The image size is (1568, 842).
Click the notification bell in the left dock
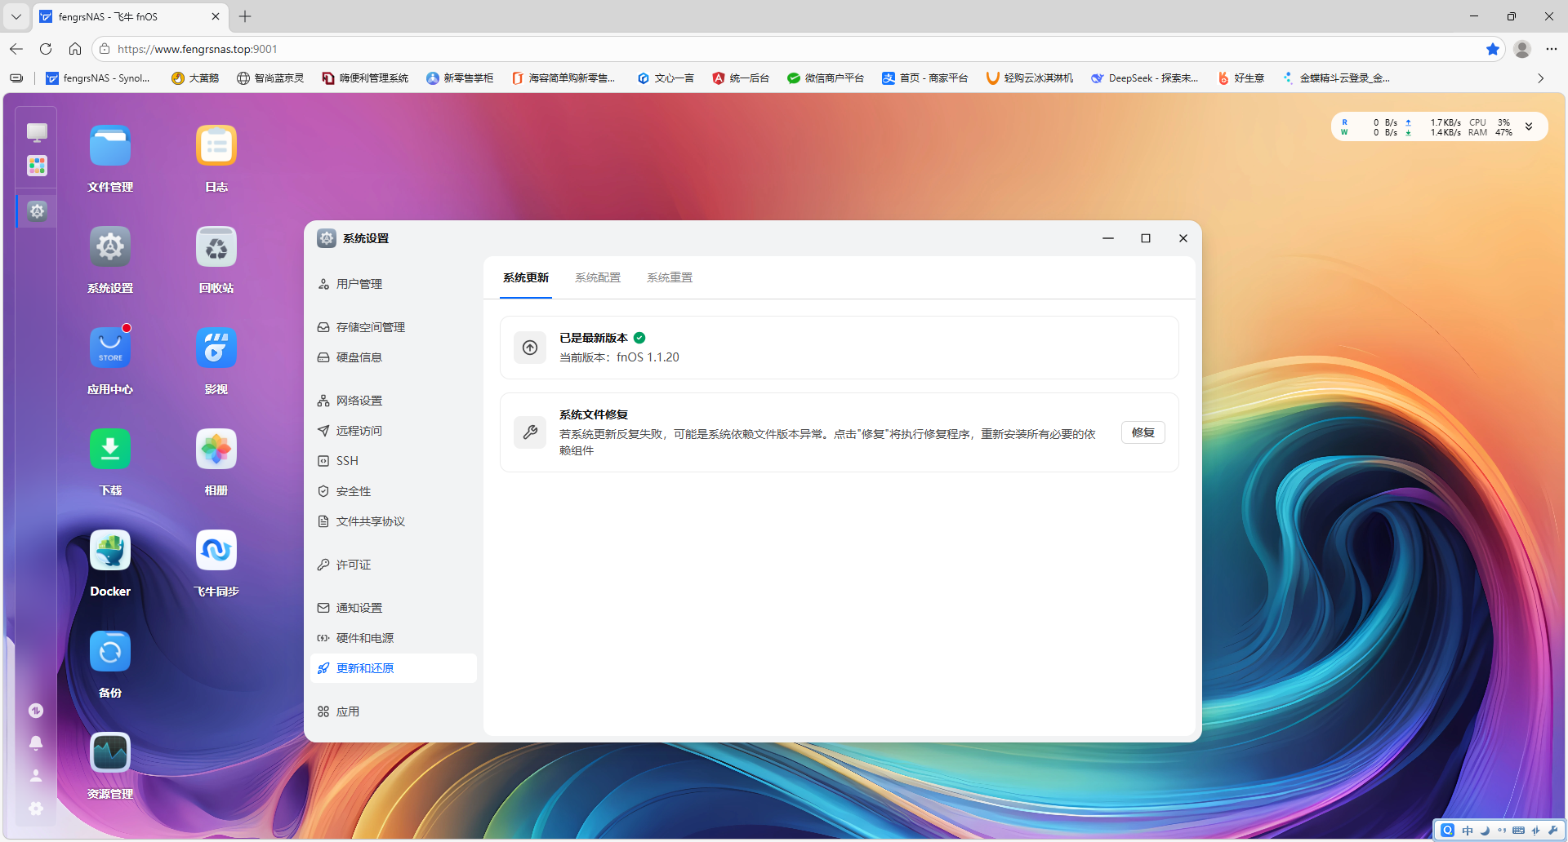pyautogui.click(x=36, y=742)
